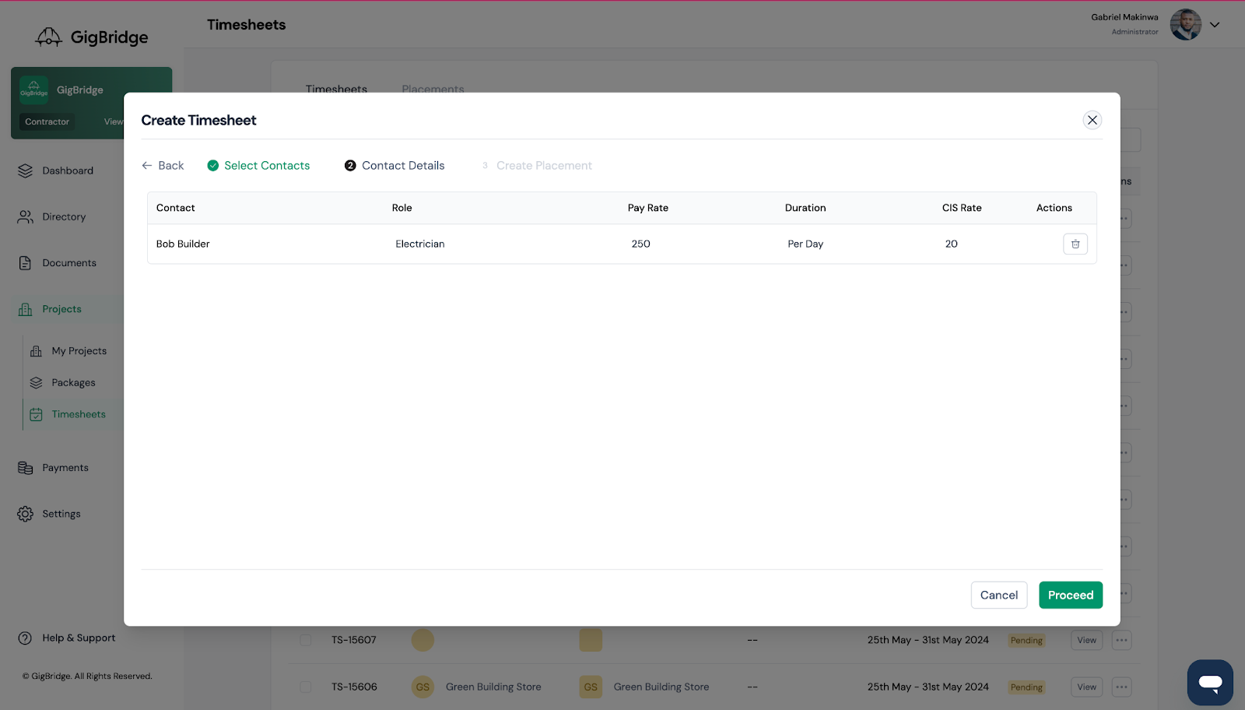The image size is (1245, 710).
Task: Open Documents in sidebar
Action: (x=69, y=263)
